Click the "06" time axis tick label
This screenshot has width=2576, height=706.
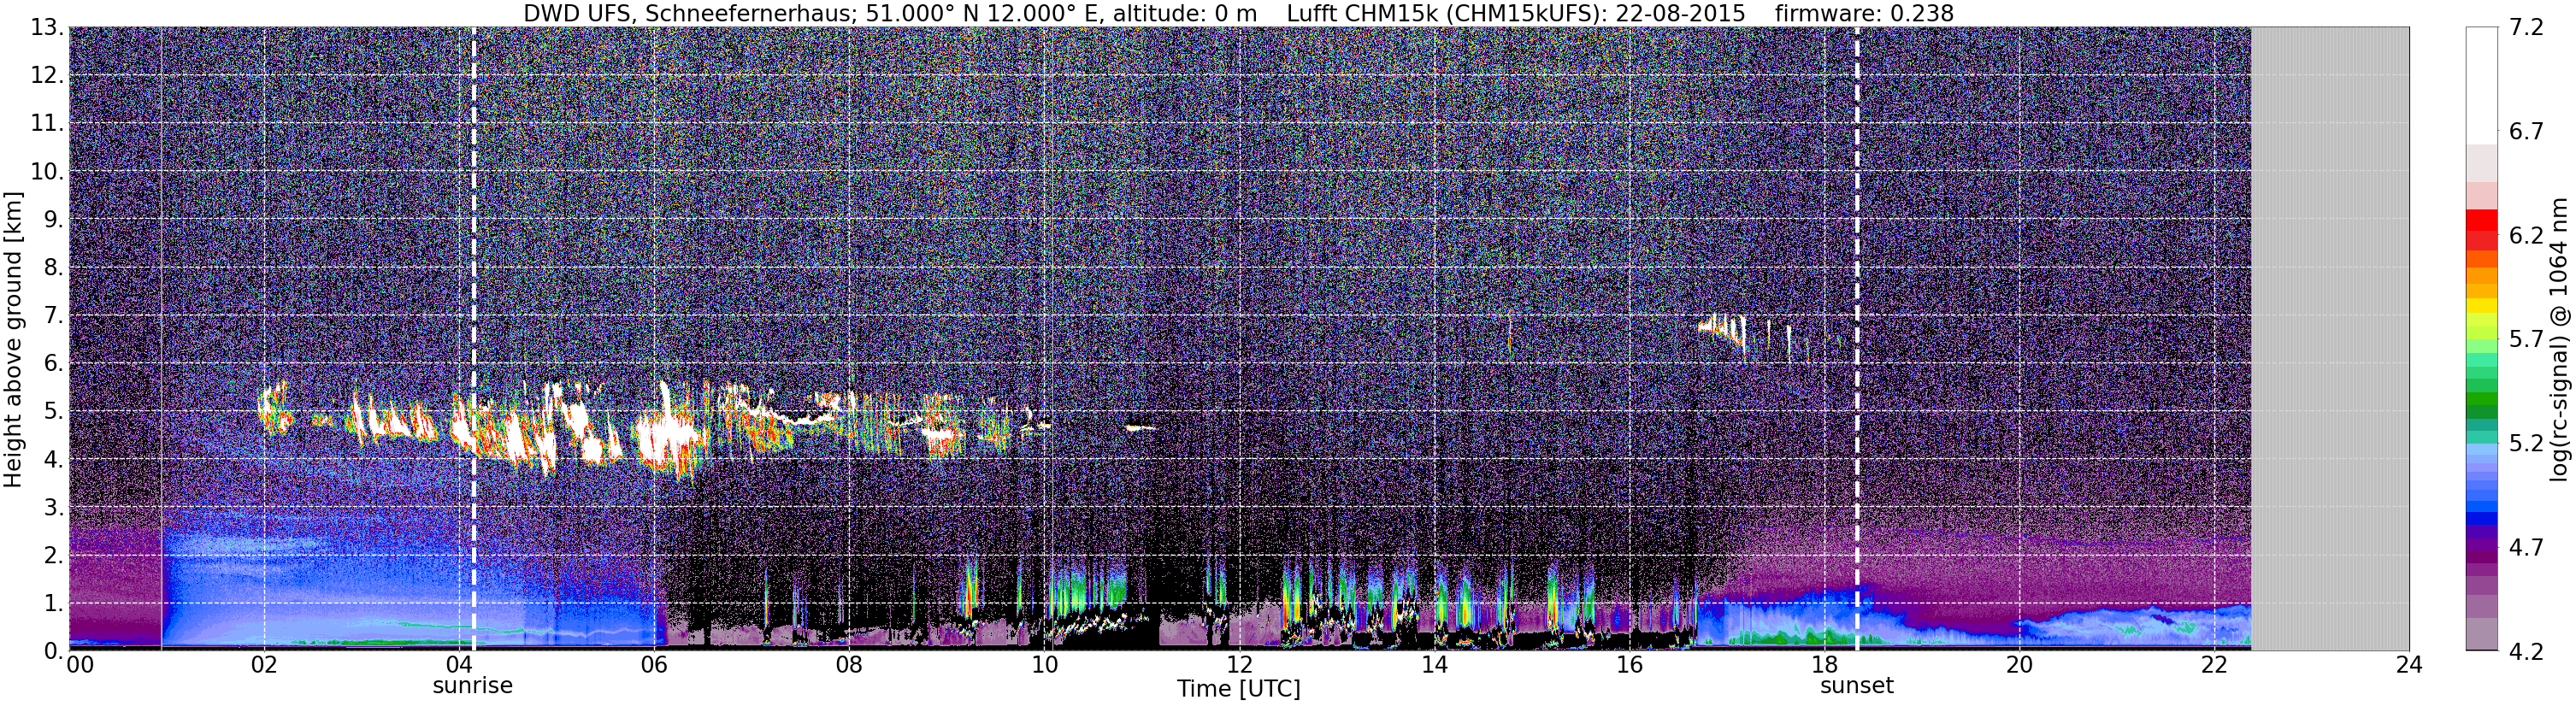(654, 665)
